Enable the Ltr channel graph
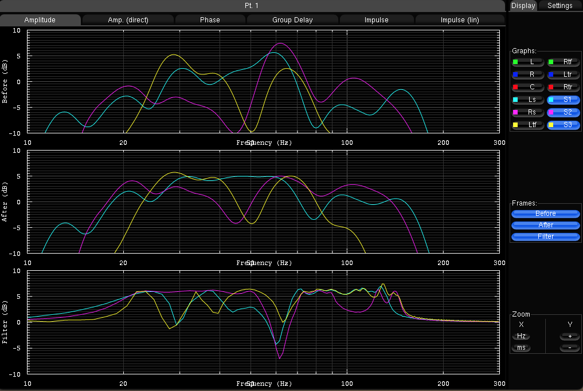The height and width of the screenshot is (391, 583). 563,74
